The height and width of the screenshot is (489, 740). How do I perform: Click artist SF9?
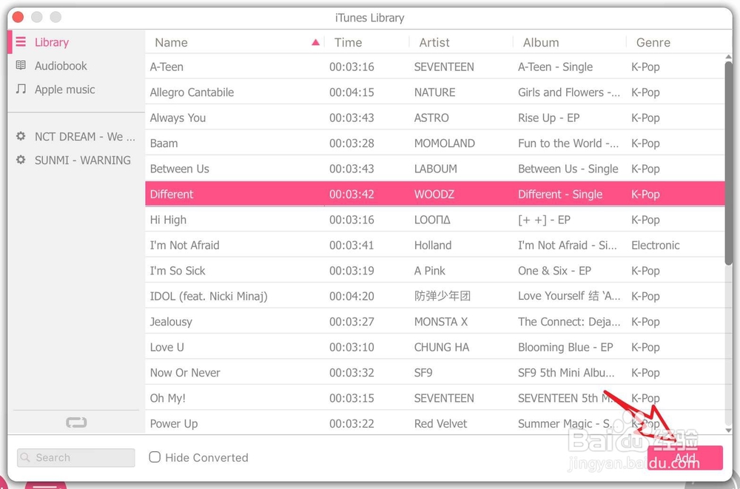423,372
